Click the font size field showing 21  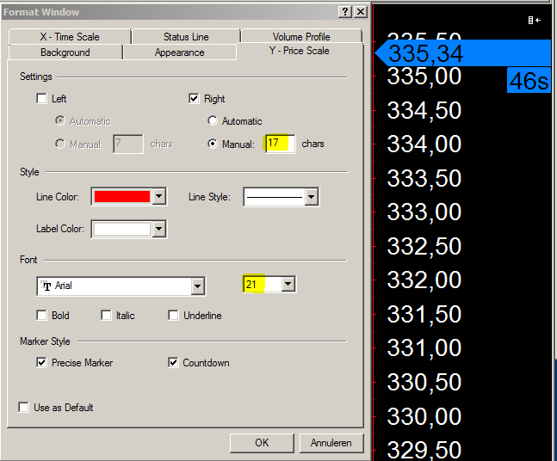tap(263, 285)
